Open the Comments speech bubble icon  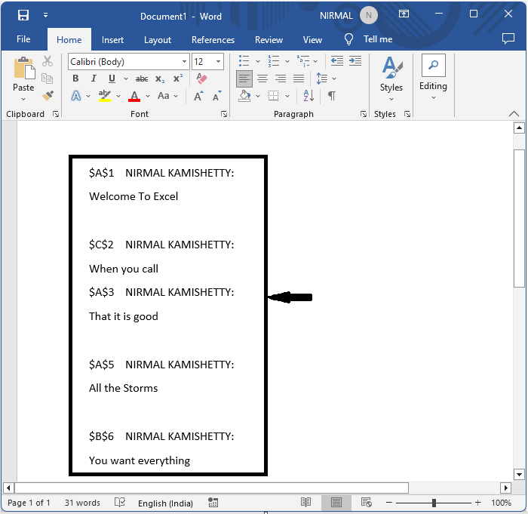(508, 38)
